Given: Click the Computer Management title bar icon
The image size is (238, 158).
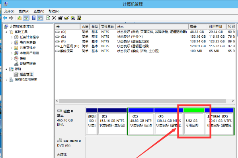Looking at the screenshot, I should 6,4.
